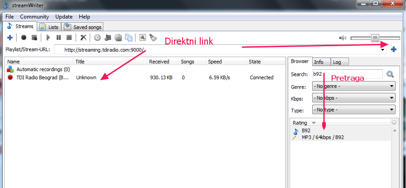Click the copy documents icon in toolbar
The width and height of the screenshot is (406, 188).
(129, 38)
